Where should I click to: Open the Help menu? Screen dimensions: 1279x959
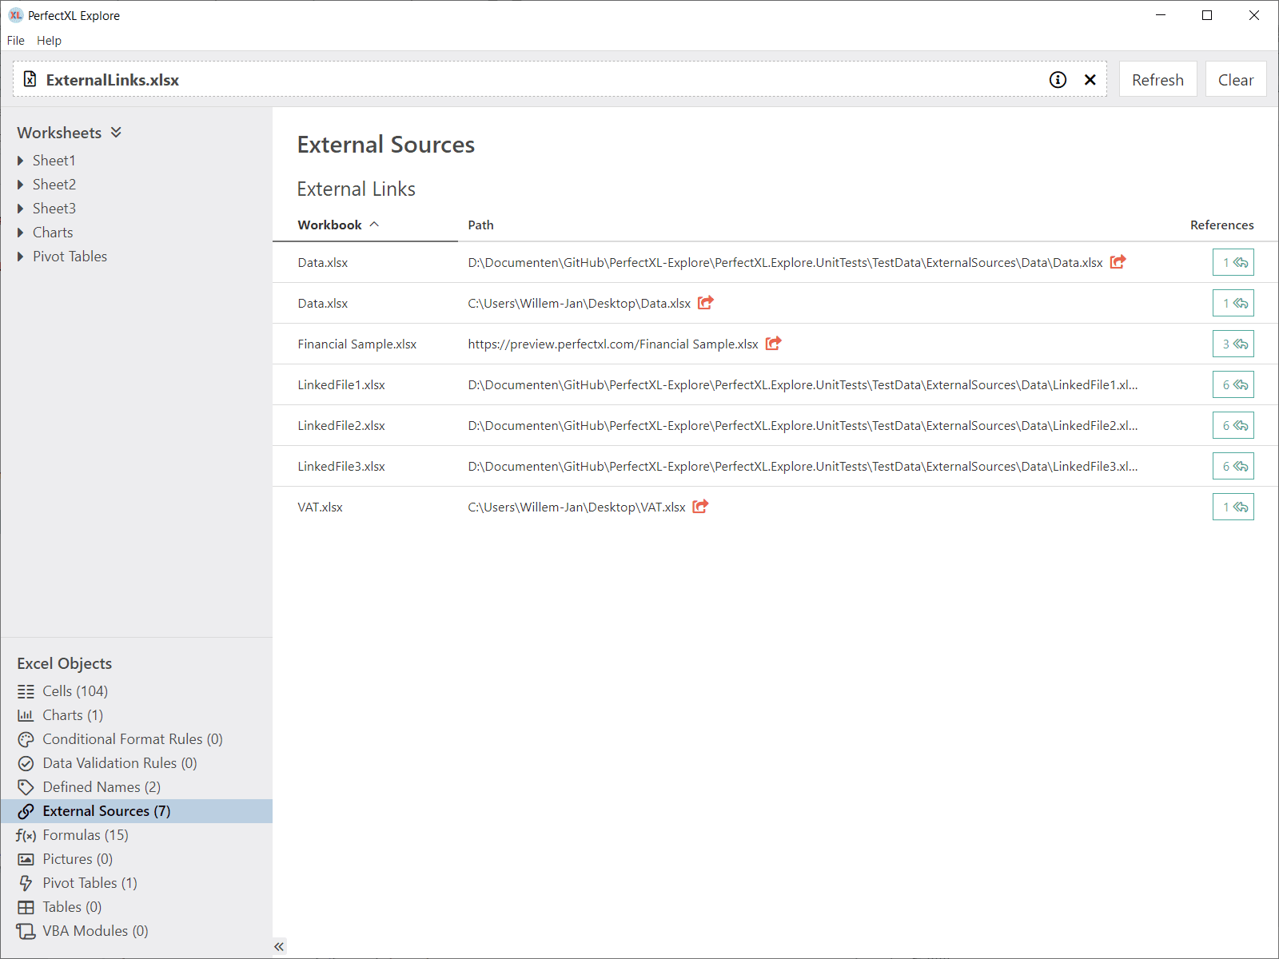coord(49,41)
